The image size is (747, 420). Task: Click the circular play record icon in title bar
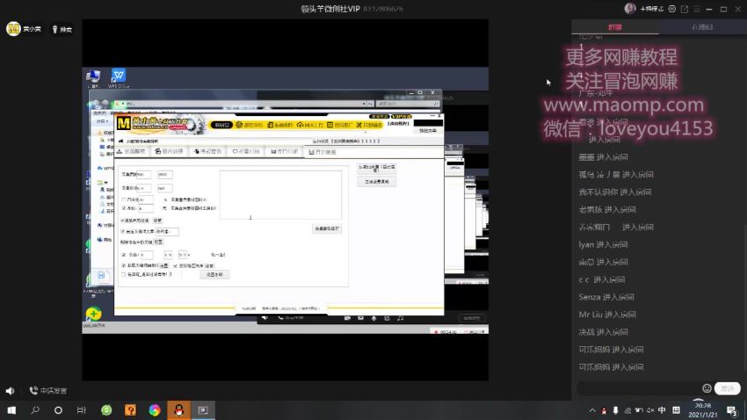tap(672, 9)
